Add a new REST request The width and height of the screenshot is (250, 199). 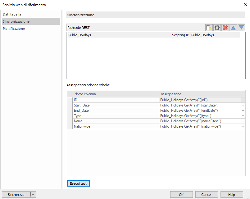(x=209, y=28)
